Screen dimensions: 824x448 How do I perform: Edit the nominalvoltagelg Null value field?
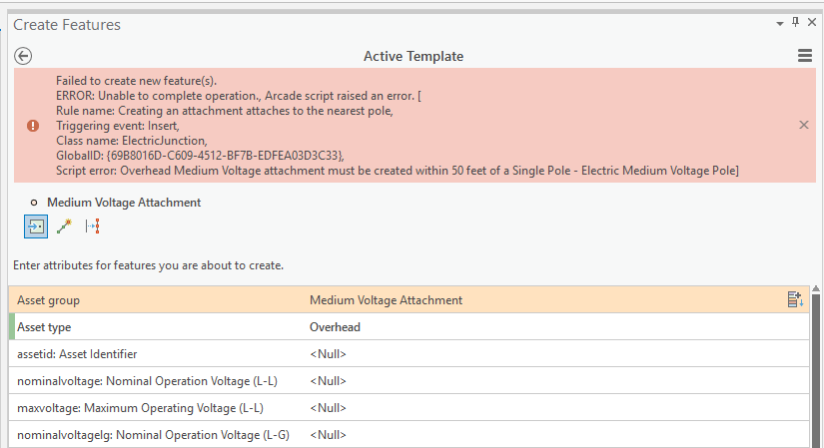coord(554,435)
